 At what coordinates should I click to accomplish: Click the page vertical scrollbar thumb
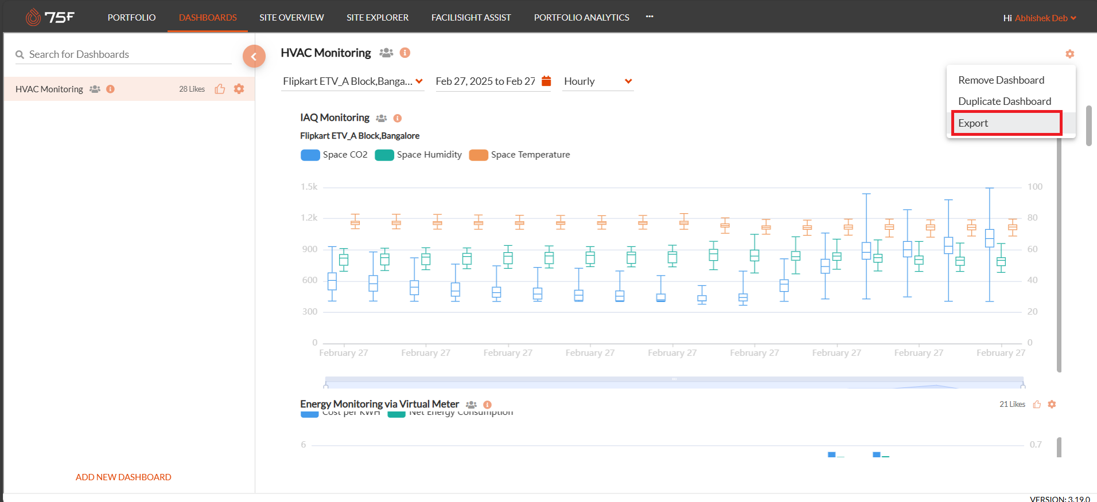coord(1089,125)
